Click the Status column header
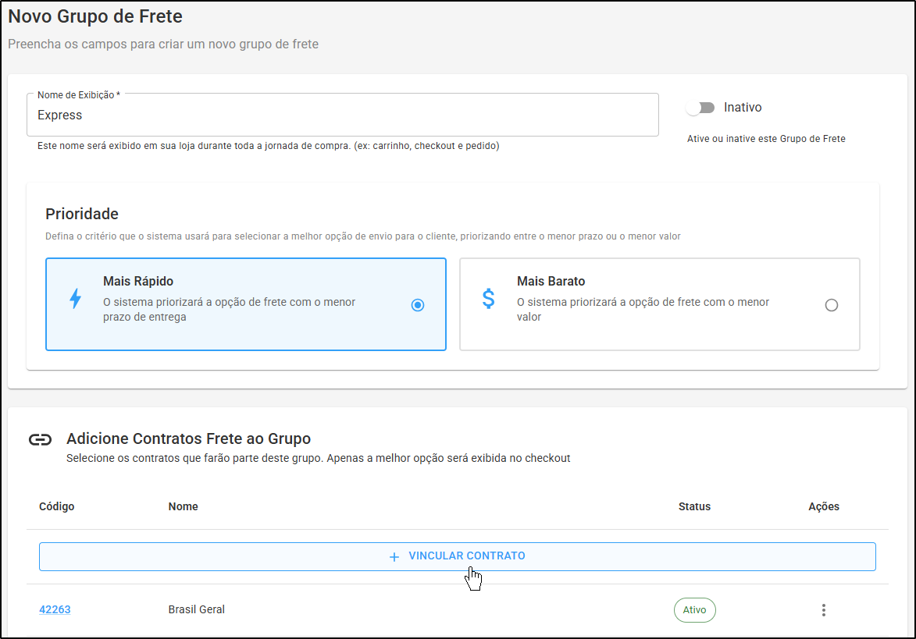916x639 pixels. point(694,506)
